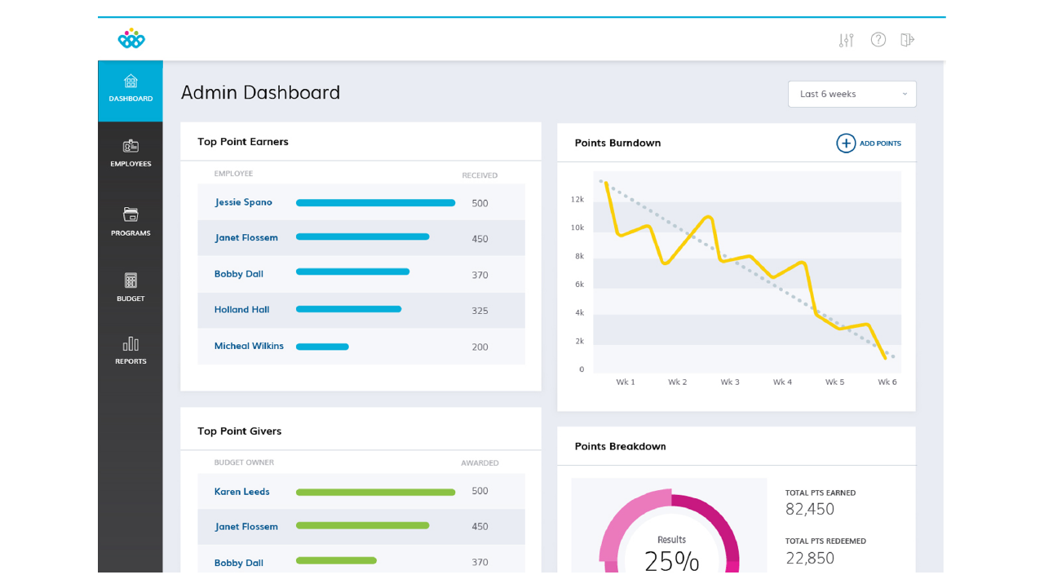
Task: Click the Wk 6 axis label
Action: coord(887,382)
